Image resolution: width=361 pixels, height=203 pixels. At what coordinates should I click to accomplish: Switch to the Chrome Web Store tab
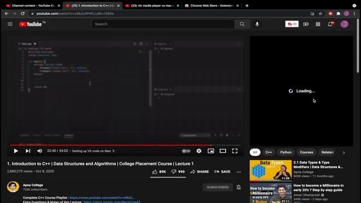(x=212, y=6)
